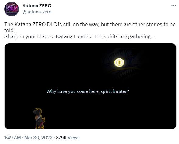Click the Katana ZERO display name
The width and height of the screenshot is (179, 144).
pos(37,6)
